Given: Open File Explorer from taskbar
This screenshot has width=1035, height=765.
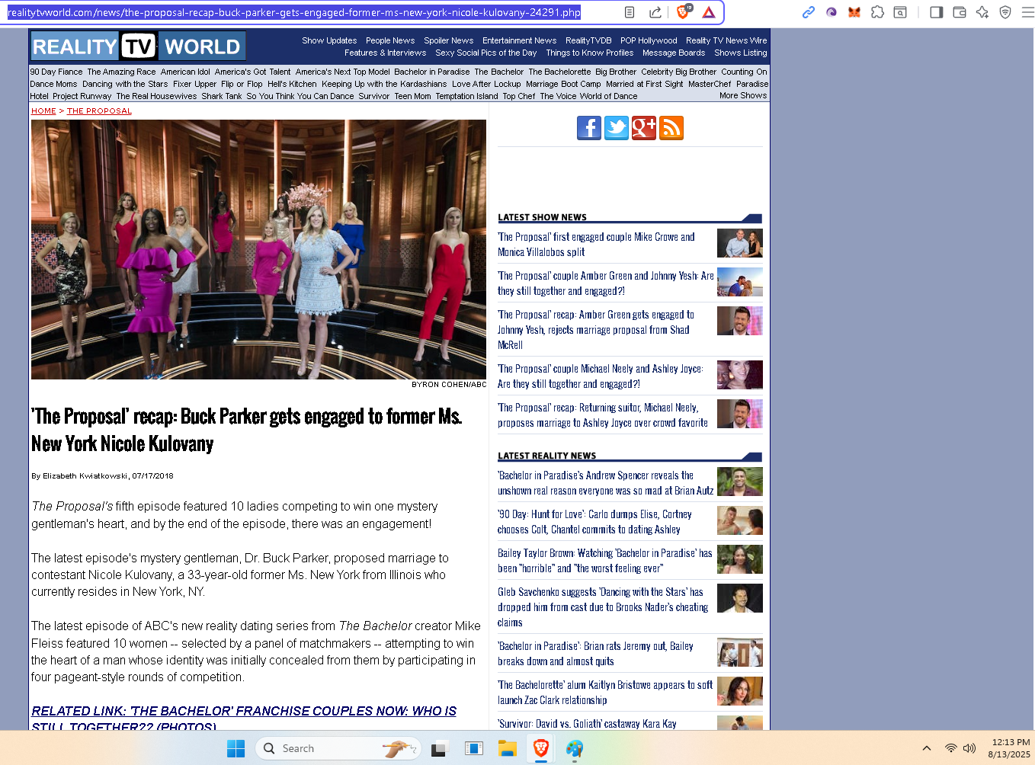Looking at the screenshot, I should coord(508,748).
